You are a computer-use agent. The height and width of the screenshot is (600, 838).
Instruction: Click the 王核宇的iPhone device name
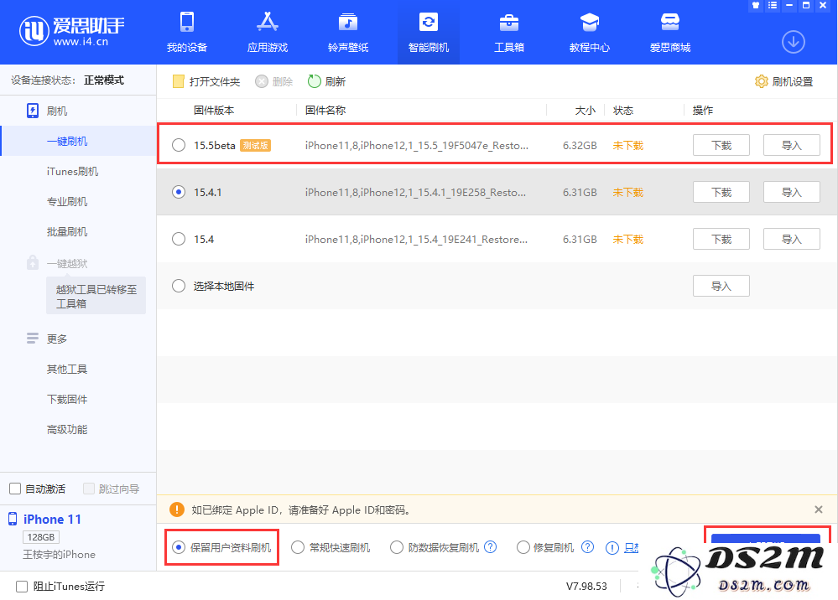pos(59,555)
